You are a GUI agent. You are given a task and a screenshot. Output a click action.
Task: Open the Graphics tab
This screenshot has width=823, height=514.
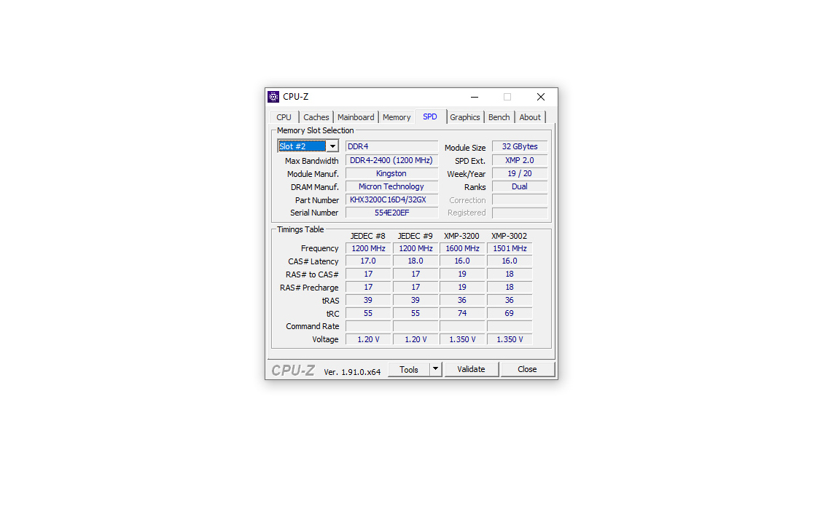464,117
